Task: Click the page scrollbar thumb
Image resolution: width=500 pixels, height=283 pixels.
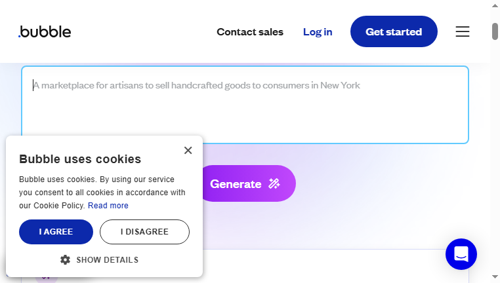Action: [495, 31]
